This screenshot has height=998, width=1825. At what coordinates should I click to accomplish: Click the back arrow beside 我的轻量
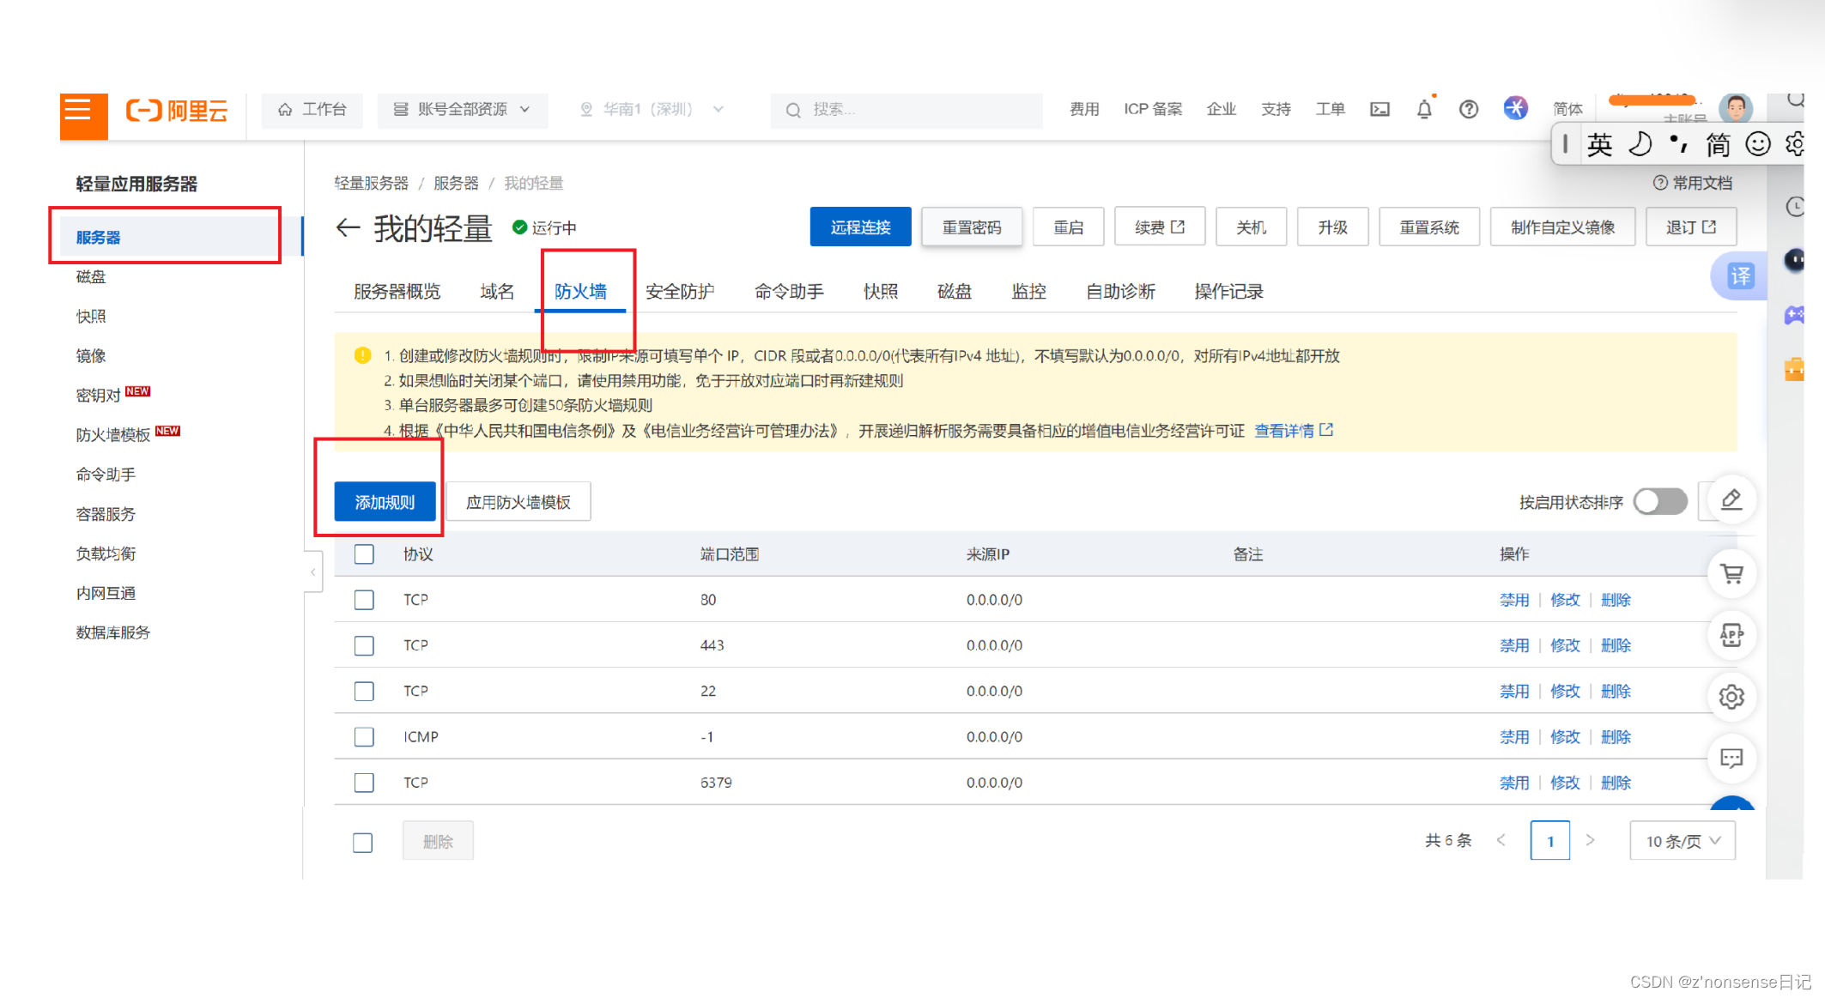pos(347,227)
